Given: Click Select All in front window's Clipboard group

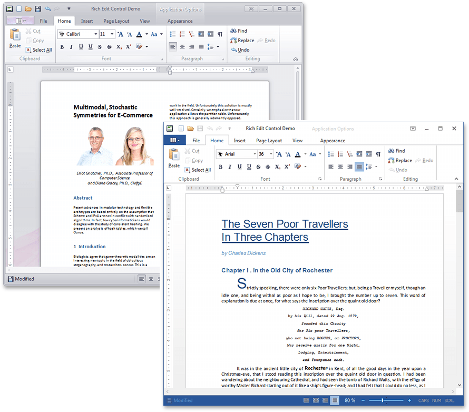Looking at the screenshot, I should point(198,170).
